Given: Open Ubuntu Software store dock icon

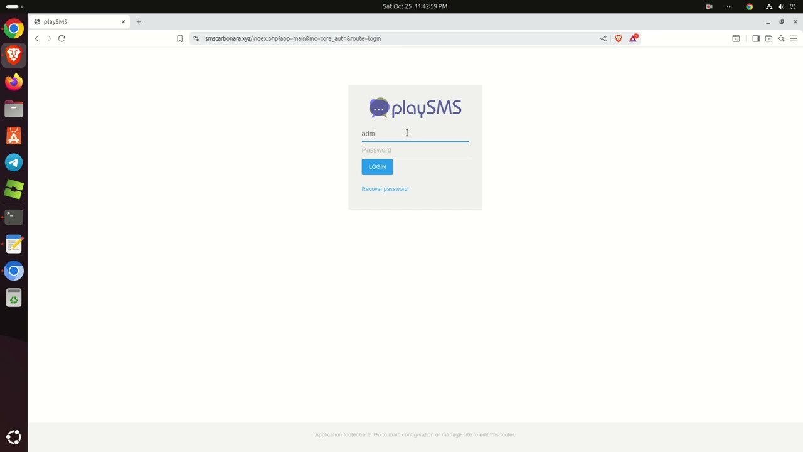Looking at the screenshot, I should (x=14, y=136).
